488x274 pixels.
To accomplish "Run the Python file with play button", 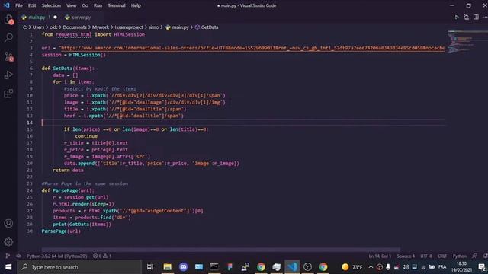I will tap(457, 17).
